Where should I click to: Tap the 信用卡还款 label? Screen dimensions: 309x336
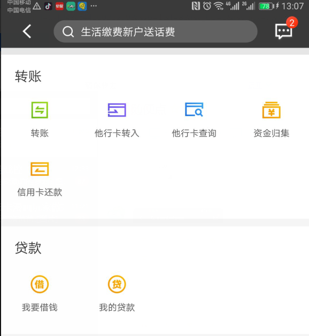point(40,192)
